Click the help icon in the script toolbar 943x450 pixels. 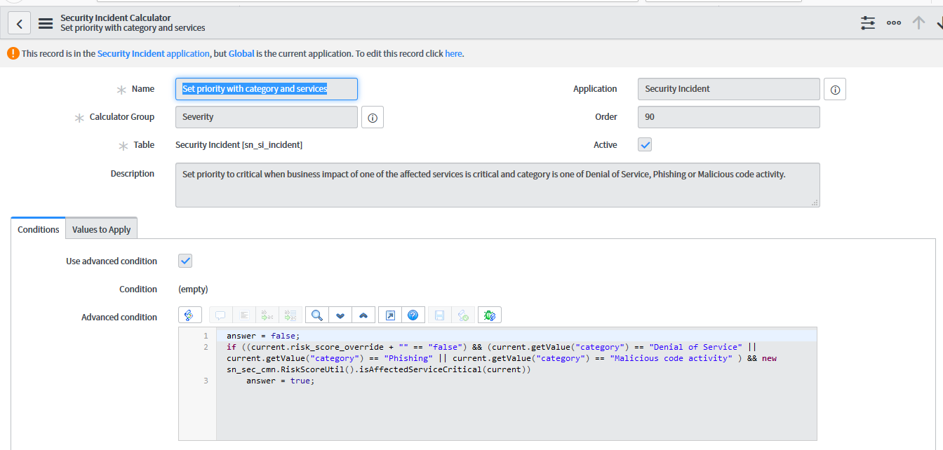(x=413, y=315)
